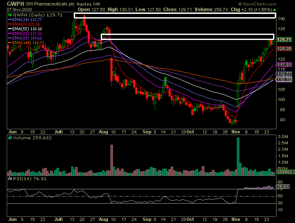Click the Nasdaq GM exchange label
295x223 pixels.
[88, 4]
